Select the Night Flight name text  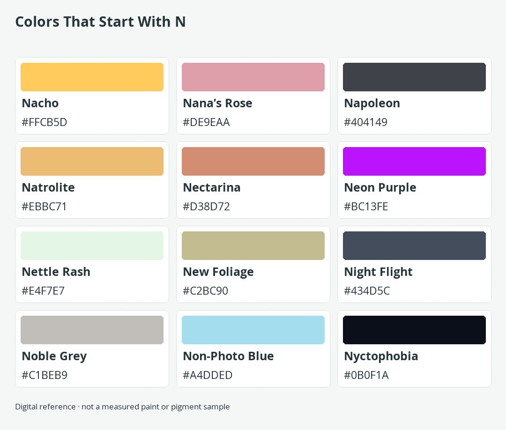tap(378, 272)
